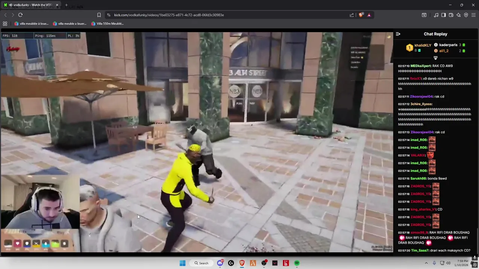Open the Windows Start menu

click(182, 263)
